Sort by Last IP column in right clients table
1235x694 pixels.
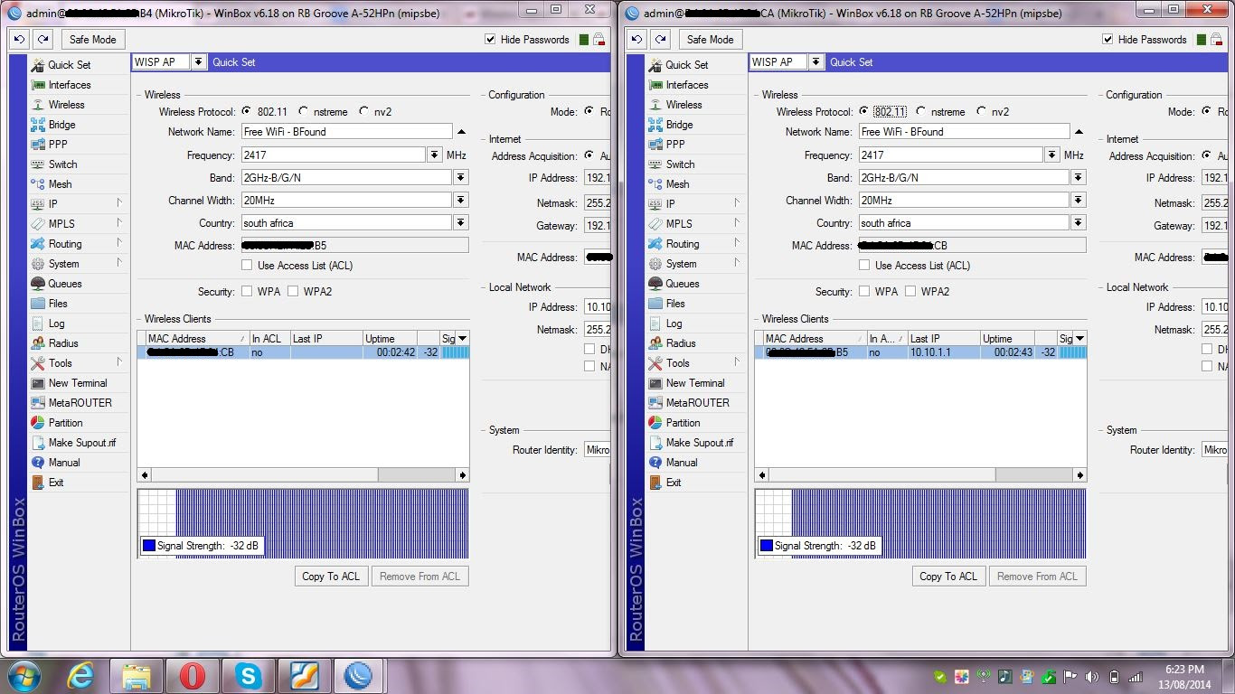(x=943, y=339)
